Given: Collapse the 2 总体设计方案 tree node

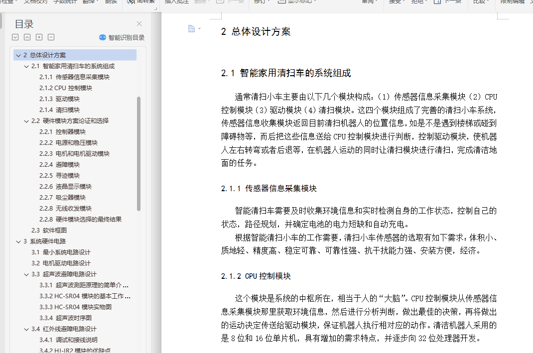Looking at the screenshot, I should point(18,55).
